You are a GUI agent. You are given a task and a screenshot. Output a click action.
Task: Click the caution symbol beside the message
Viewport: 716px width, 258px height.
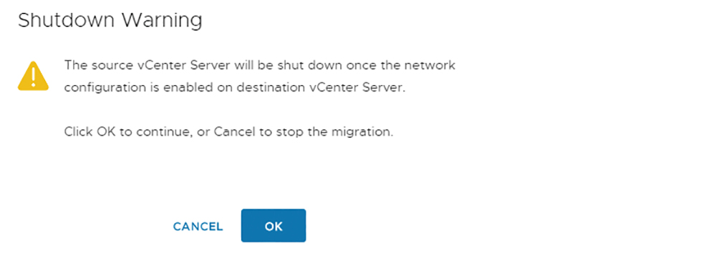[33, 76]
